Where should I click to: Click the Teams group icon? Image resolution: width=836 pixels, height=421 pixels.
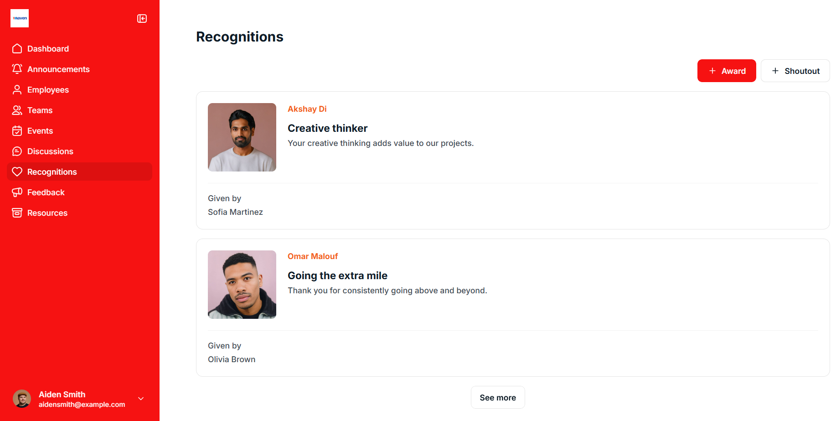(x=17, y=110)
